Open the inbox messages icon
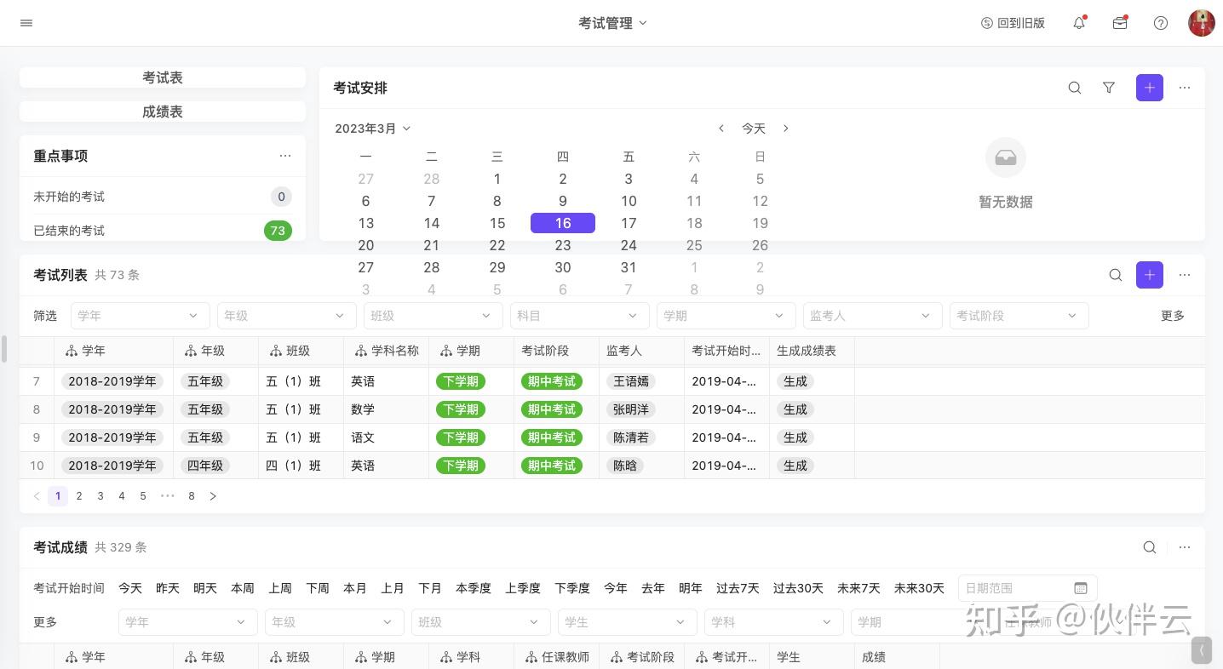This screenshot has height=669, width=1223. click(1120, 23)
